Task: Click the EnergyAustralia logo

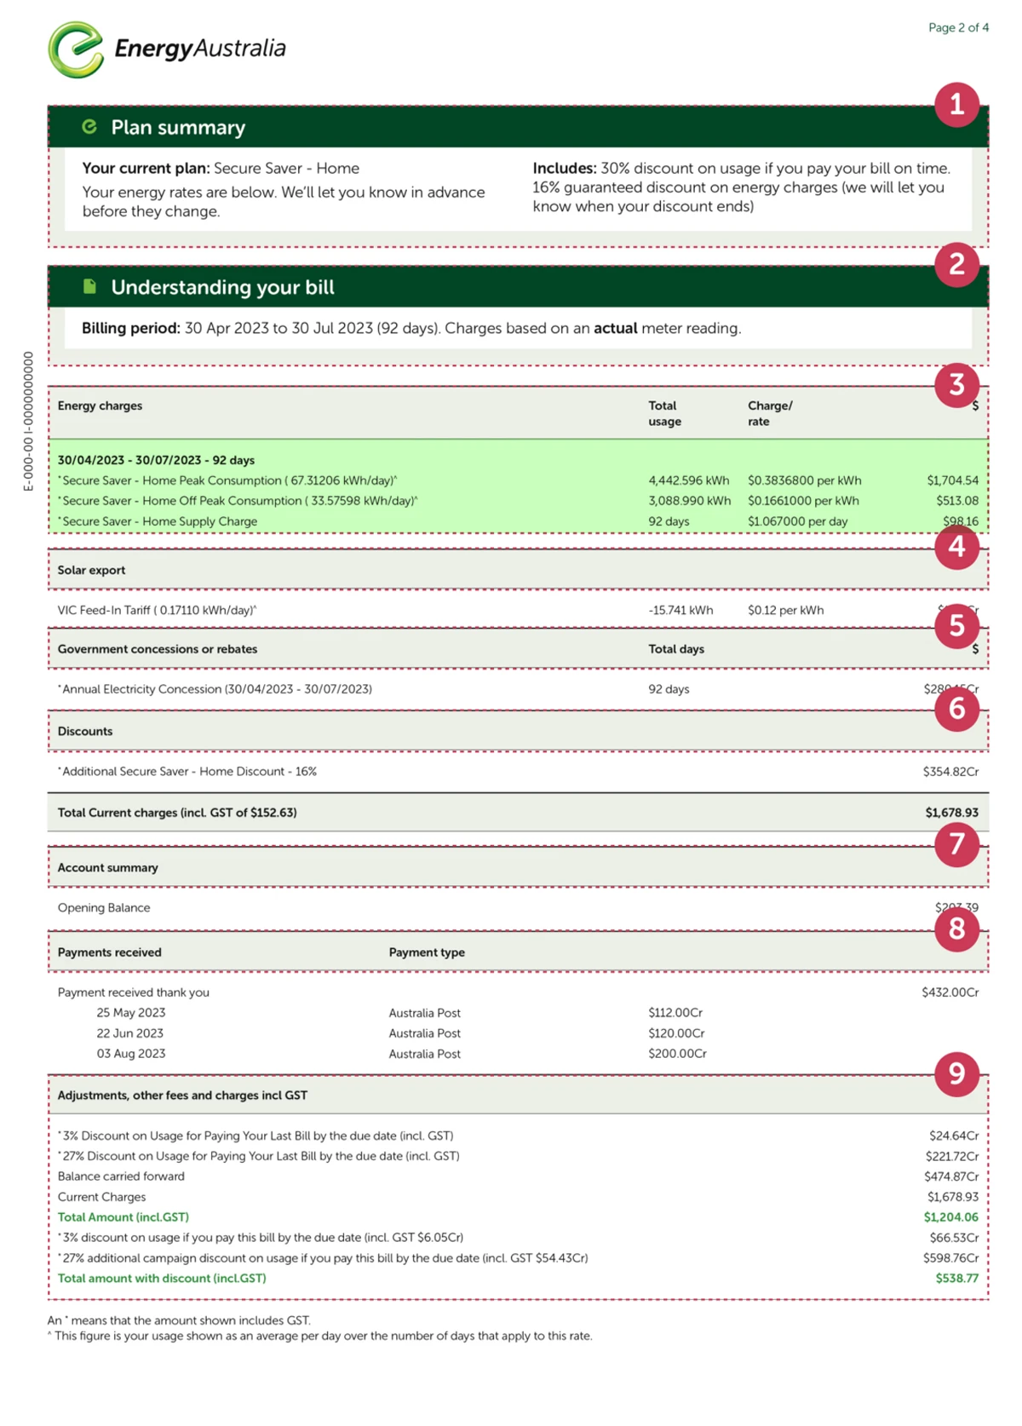Action: point(166,49)
